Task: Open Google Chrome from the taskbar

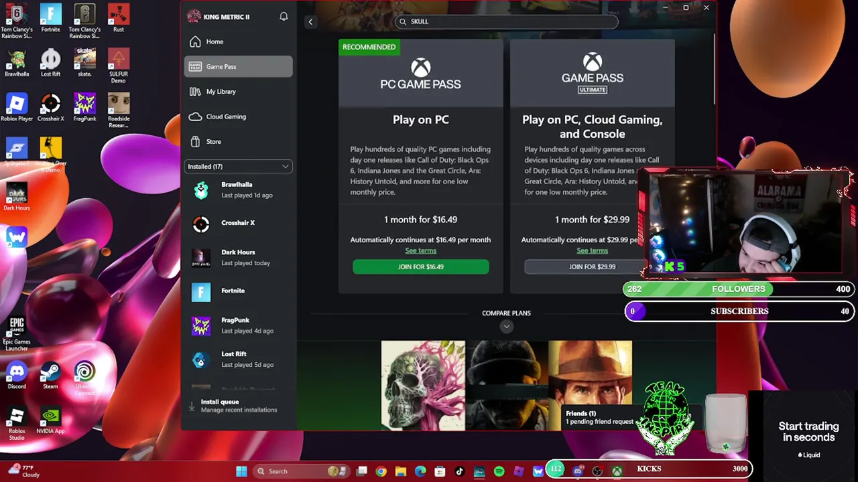Action: click(x=381, y=471)
